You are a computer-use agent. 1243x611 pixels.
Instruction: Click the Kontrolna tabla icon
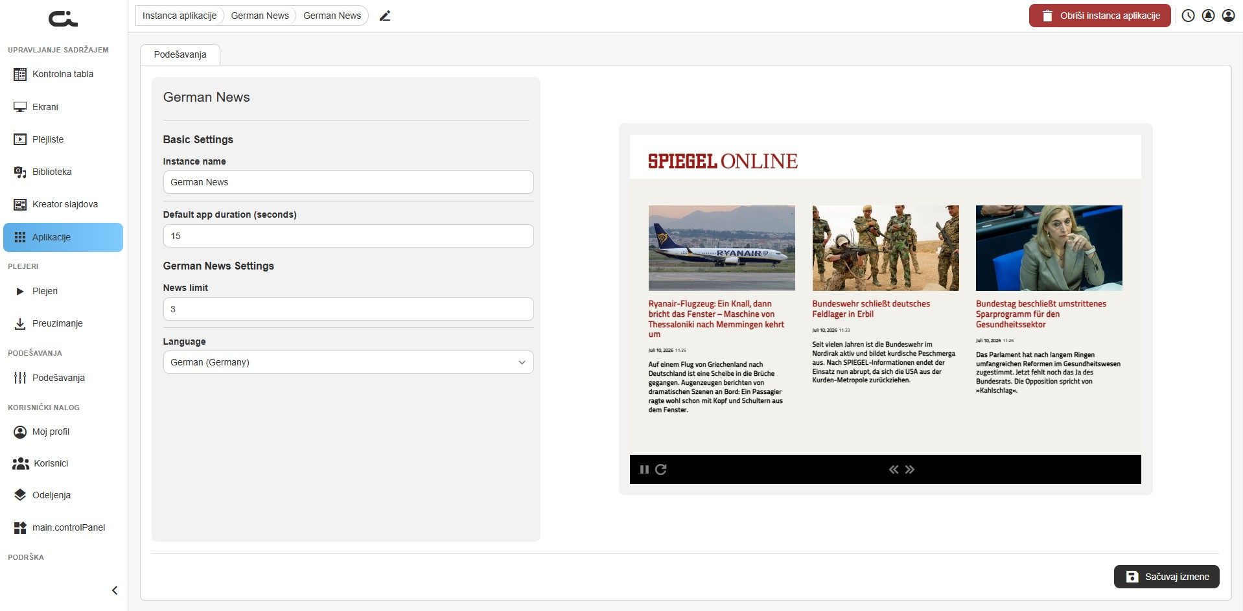20,75
